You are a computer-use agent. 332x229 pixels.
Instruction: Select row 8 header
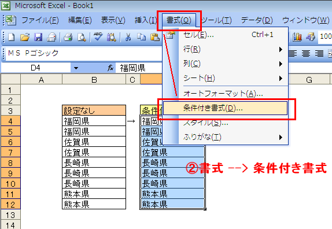pos(10,162)
